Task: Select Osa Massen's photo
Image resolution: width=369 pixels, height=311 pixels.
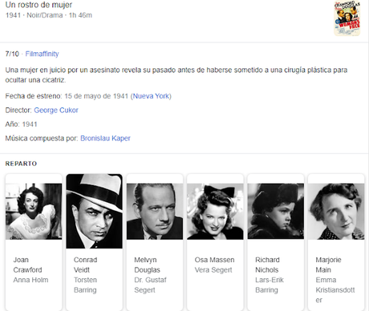Action: coord(215,212)
